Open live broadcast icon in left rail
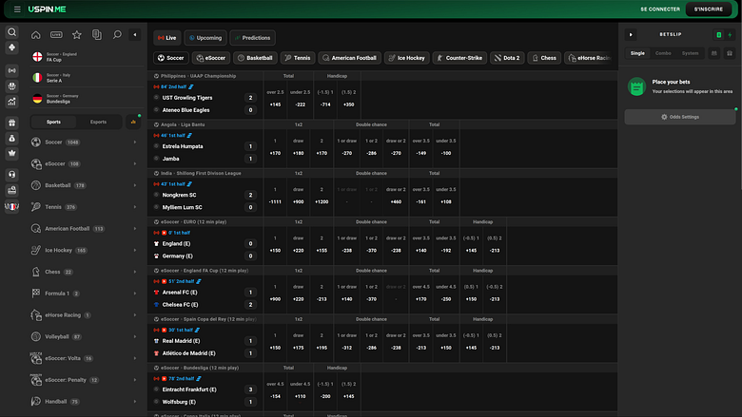Image resolution: width=742 pixels, height=417 pixels. [x=11, y=70]
